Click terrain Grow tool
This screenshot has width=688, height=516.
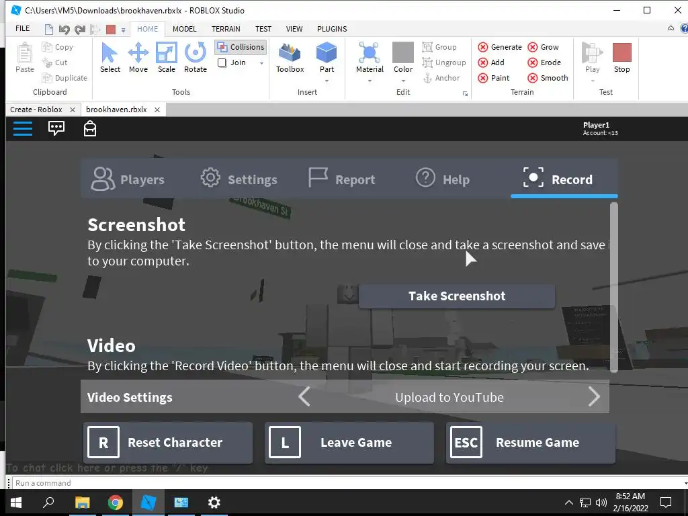[x=543, y=47]
